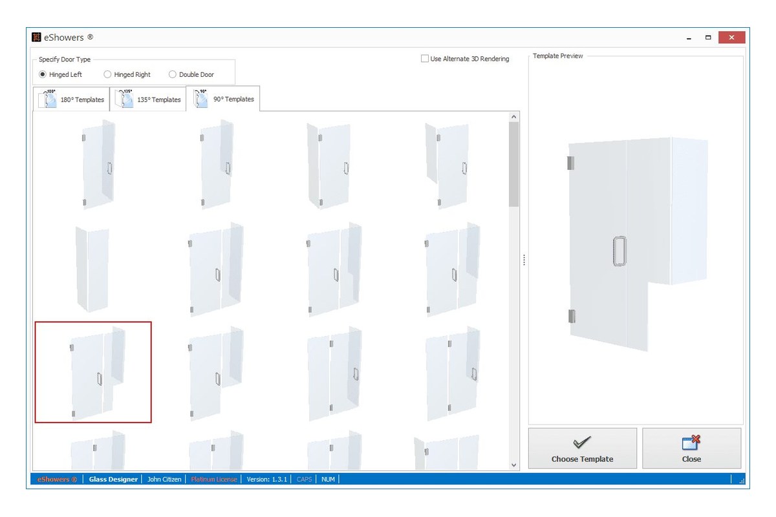Select the third template in the second row

pos(334,269)
